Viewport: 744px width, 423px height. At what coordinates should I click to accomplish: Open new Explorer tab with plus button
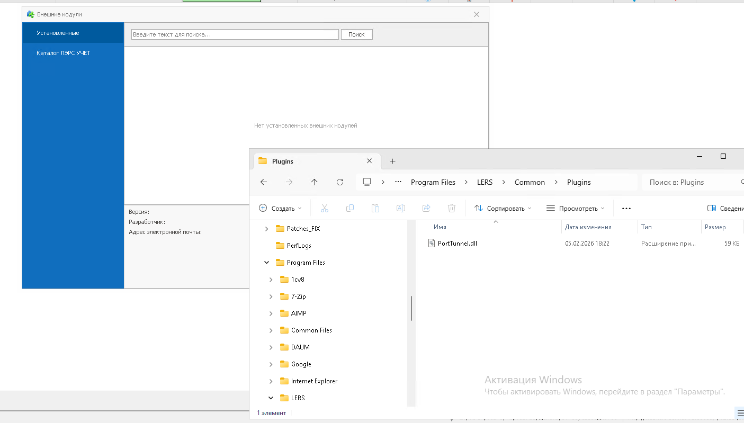392,161
